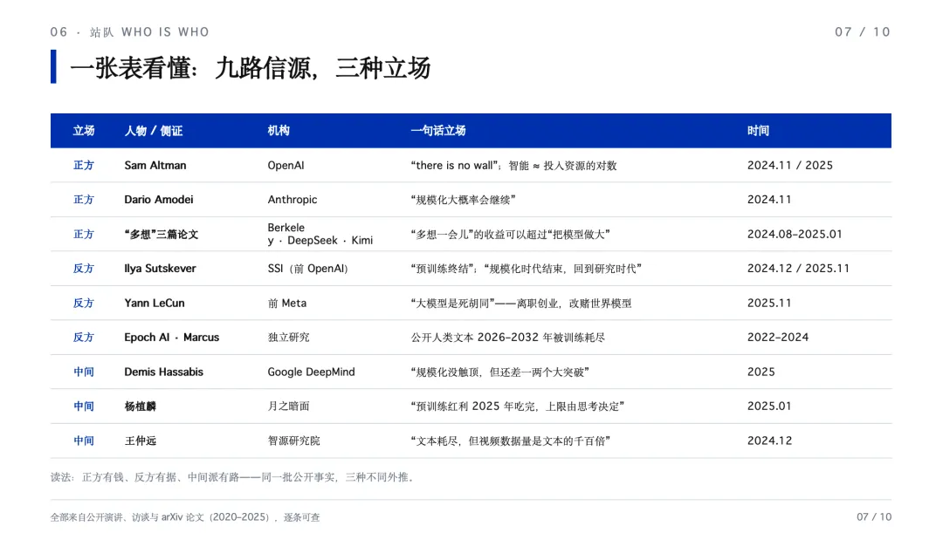This screenshot has width=943, height=533.
Task: Click the "there is no wall" quote cell
Action: point(513,165)
